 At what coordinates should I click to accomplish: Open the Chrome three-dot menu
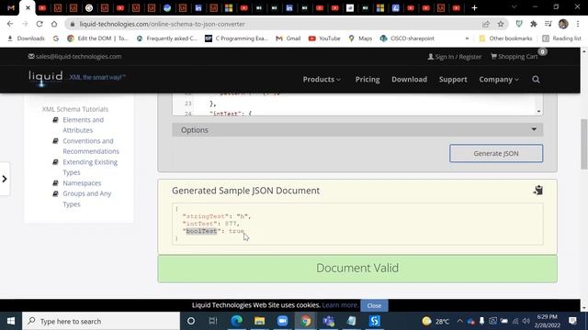tap(578, 24)
